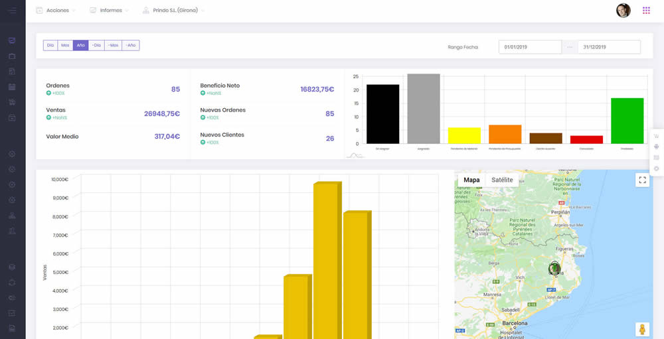Click green arrow icon under Ordenes
The image size is (664, 339).
pyautogui.click(x=48, y=93)
